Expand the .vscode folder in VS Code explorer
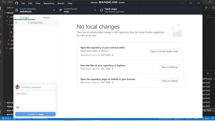Screen dimensions: 215x121 7,17
